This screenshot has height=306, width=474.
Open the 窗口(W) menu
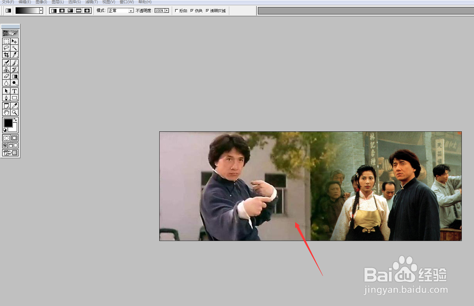pos(127,2)
